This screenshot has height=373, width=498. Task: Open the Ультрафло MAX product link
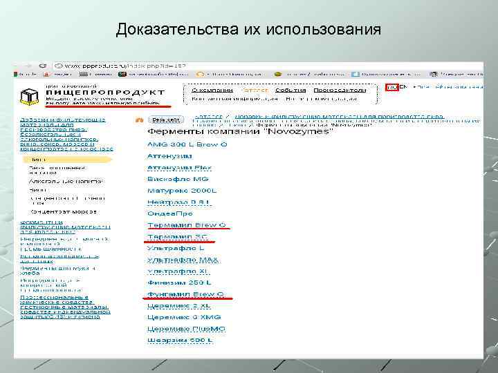183,260
